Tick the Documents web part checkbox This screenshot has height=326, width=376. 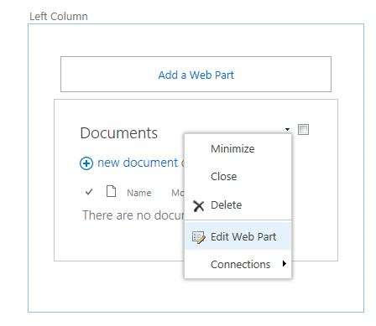point(303,130)
